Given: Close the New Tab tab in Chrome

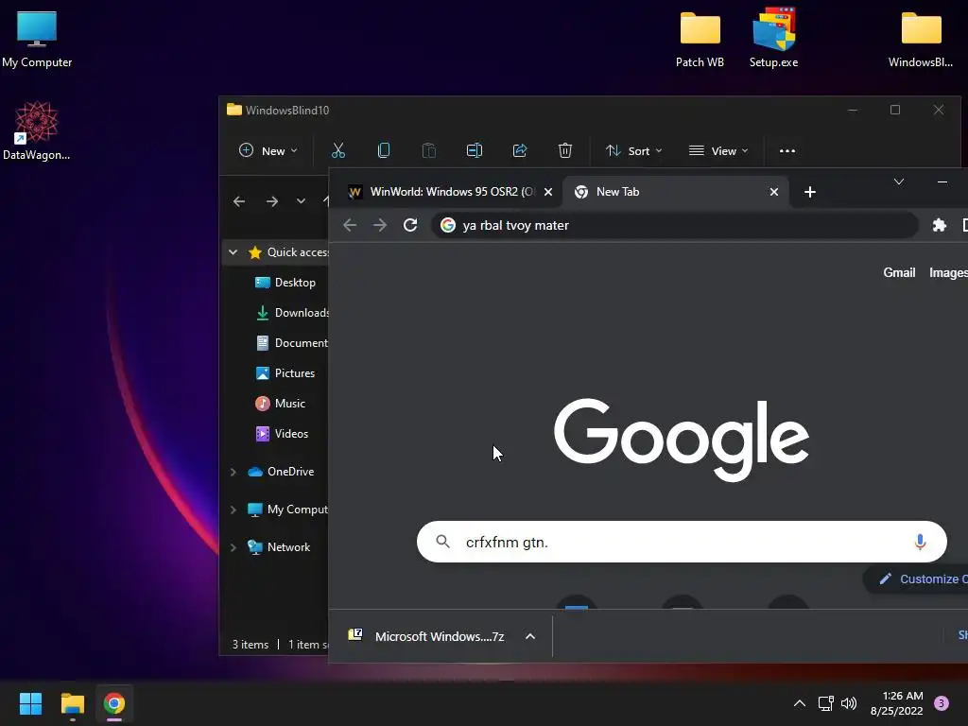Looking at the screenshot, I should 773,192.
